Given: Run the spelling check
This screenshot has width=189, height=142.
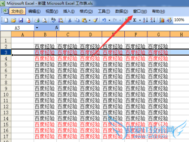Looking at the screenshot, I should click(x=53, y=20).
